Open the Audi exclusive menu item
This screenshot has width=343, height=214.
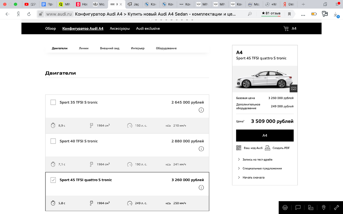[148, 29]
